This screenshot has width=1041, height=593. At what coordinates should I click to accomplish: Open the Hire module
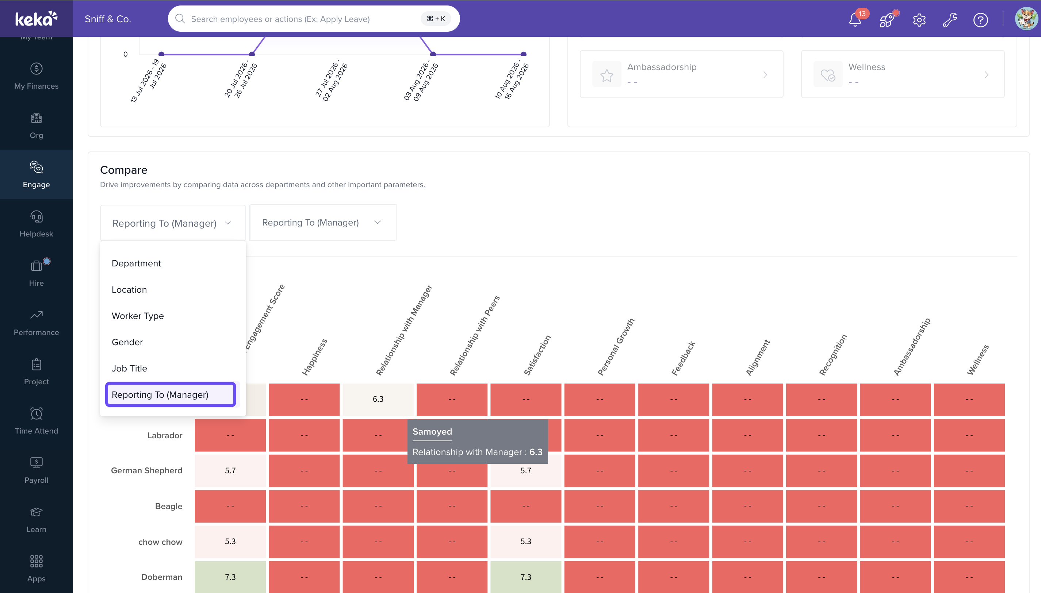[36, 273]
